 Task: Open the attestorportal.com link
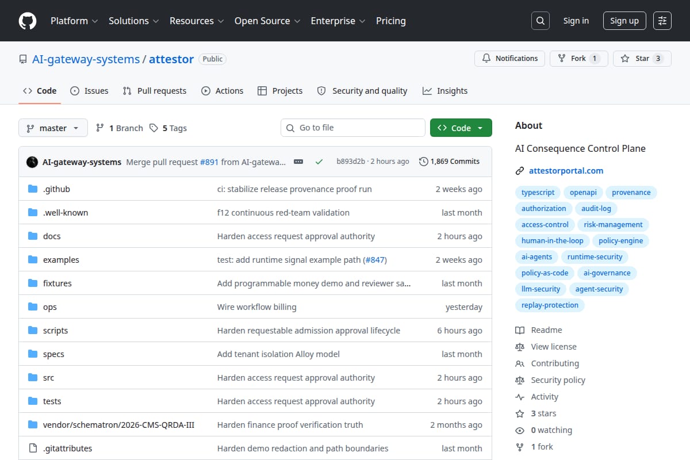(x=566, y=171)
